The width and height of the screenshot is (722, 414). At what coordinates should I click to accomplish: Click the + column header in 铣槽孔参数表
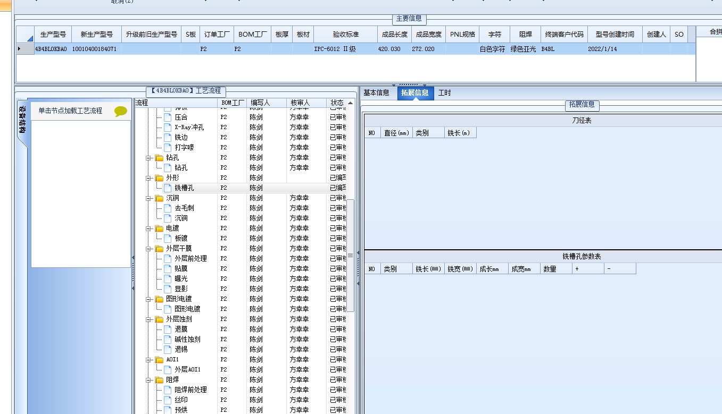pos(588,269)
